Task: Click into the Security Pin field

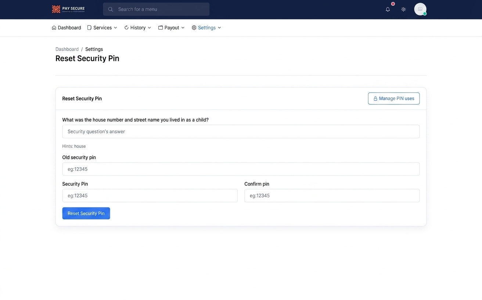Action: click(x=150, y=196)
